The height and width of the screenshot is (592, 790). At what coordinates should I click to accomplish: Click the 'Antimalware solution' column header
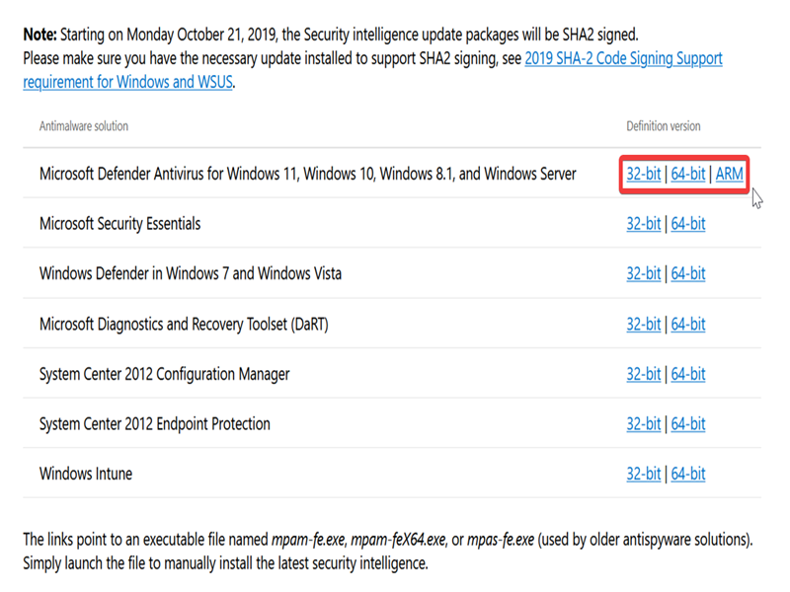click(x=84, y=126)
